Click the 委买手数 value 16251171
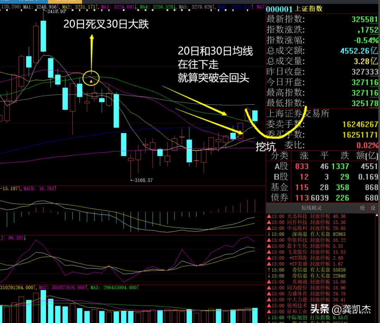 [x=360, y=135]
